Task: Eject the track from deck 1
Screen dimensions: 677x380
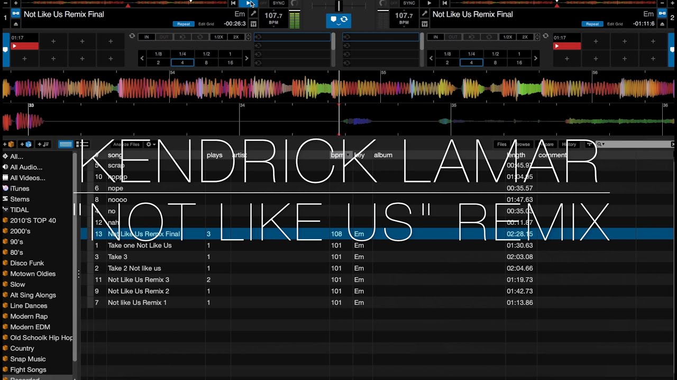Action: [15, 24]
